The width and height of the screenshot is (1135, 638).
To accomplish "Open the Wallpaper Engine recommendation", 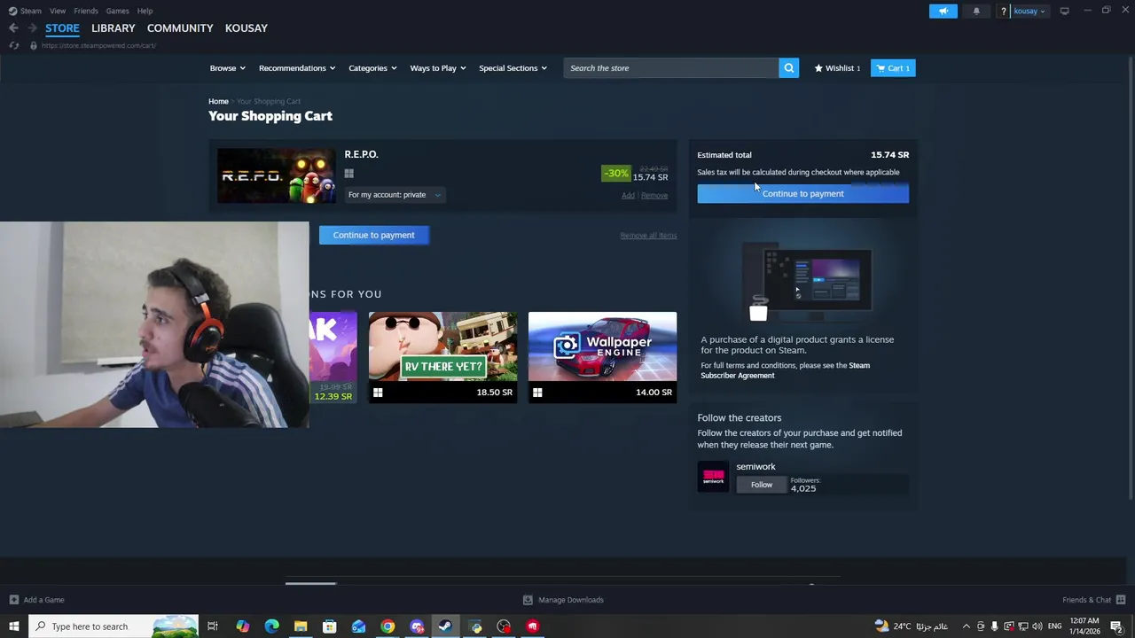I will 602,357.
